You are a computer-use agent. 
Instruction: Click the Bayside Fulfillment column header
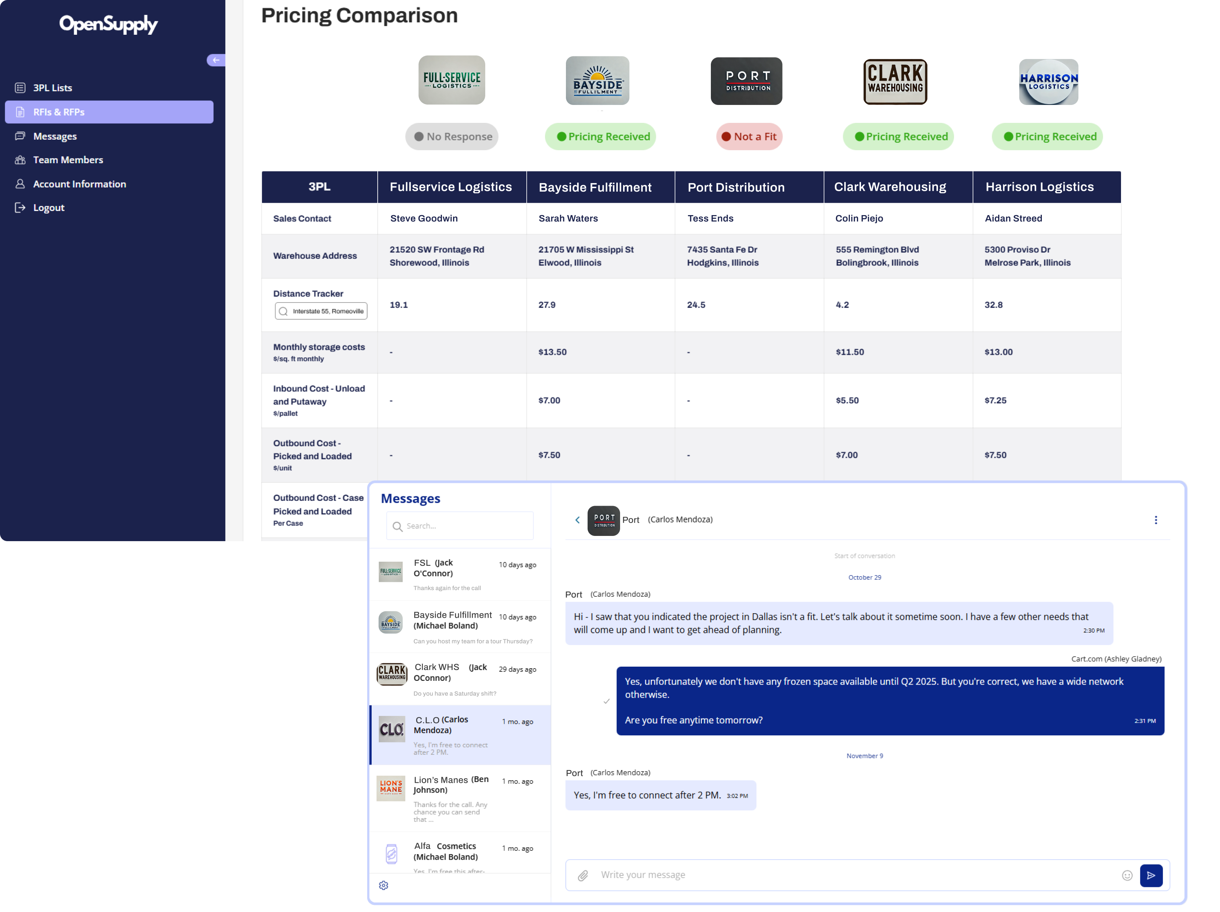pos(601,187)
